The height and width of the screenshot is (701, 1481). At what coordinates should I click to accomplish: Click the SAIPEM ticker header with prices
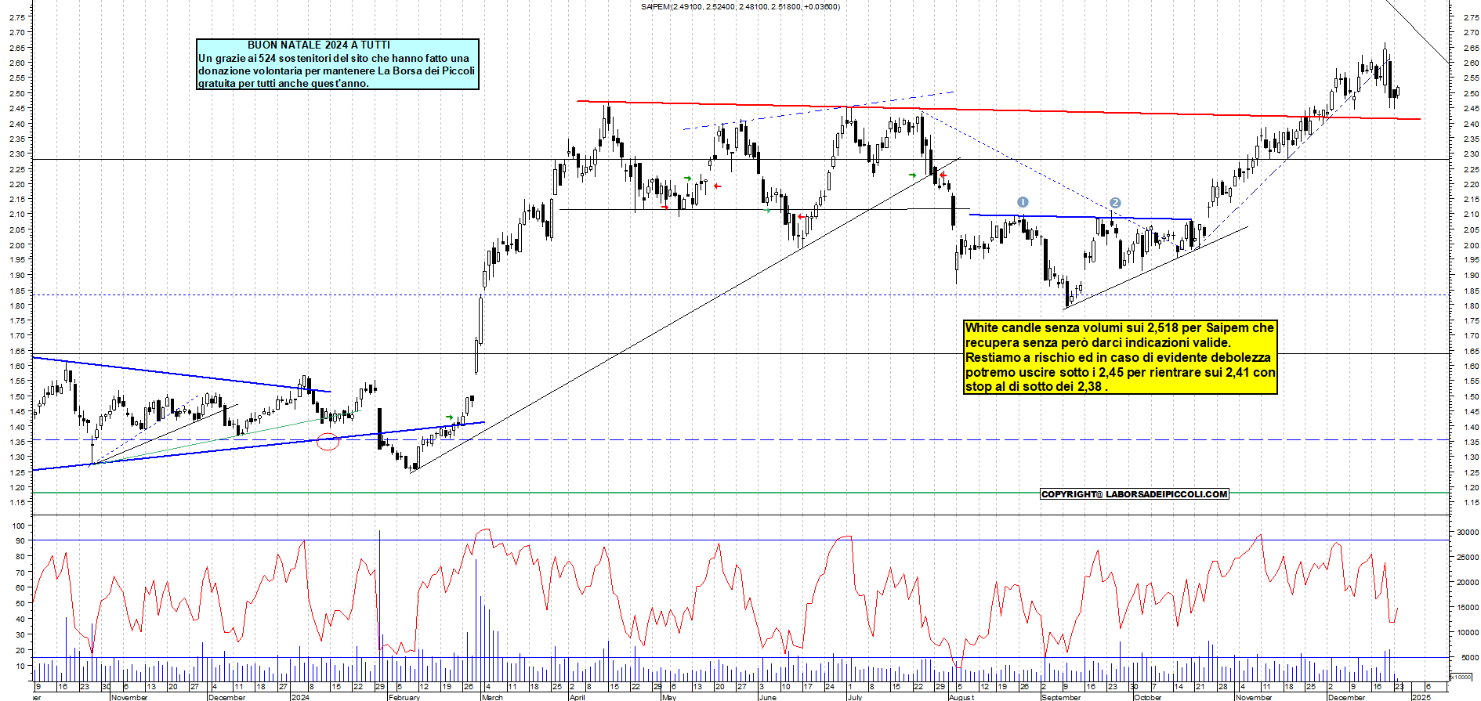tap(740, 7)
